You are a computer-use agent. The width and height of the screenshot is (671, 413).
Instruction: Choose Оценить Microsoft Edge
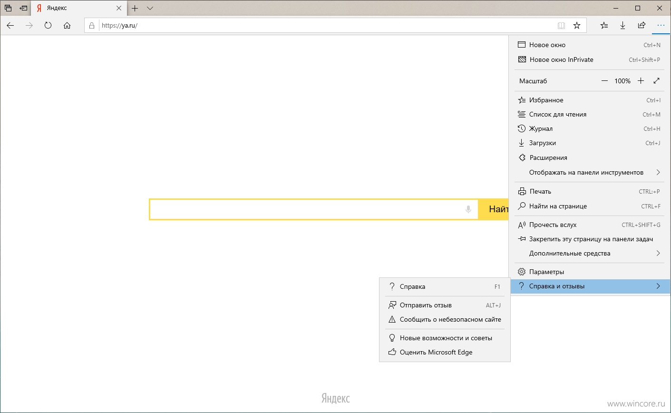445,352
